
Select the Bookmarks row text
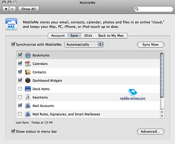coord(41,55)
